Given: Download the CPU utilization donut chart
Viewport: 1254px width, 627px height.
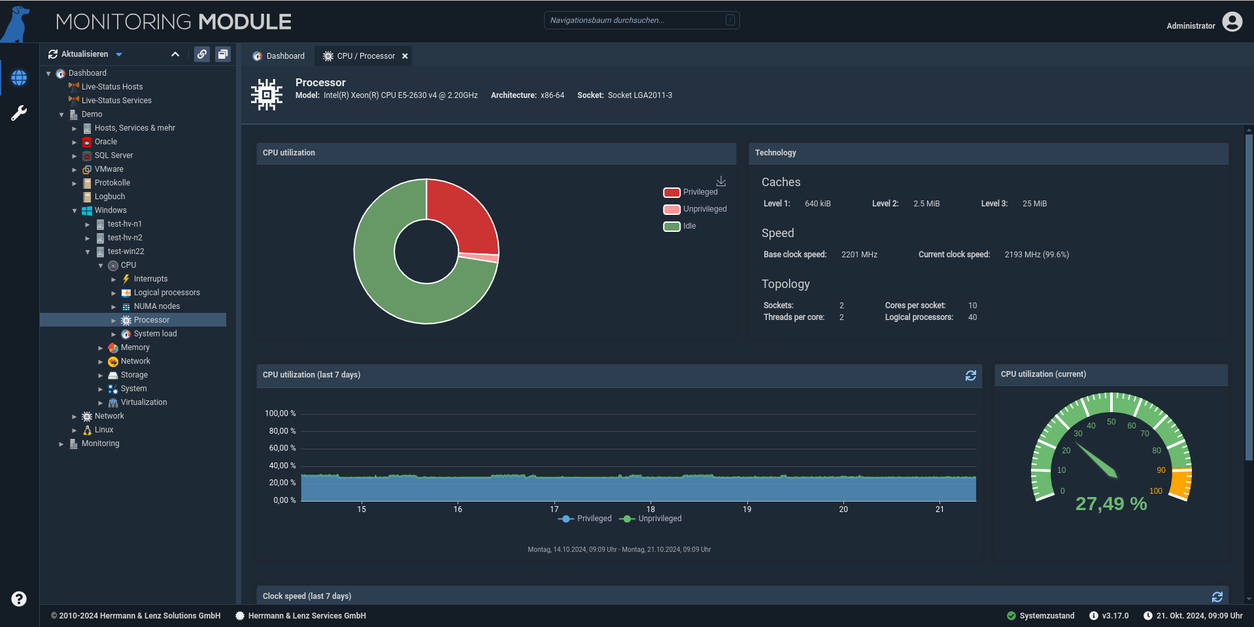Looking at the screenshot, I should (721, 181).
